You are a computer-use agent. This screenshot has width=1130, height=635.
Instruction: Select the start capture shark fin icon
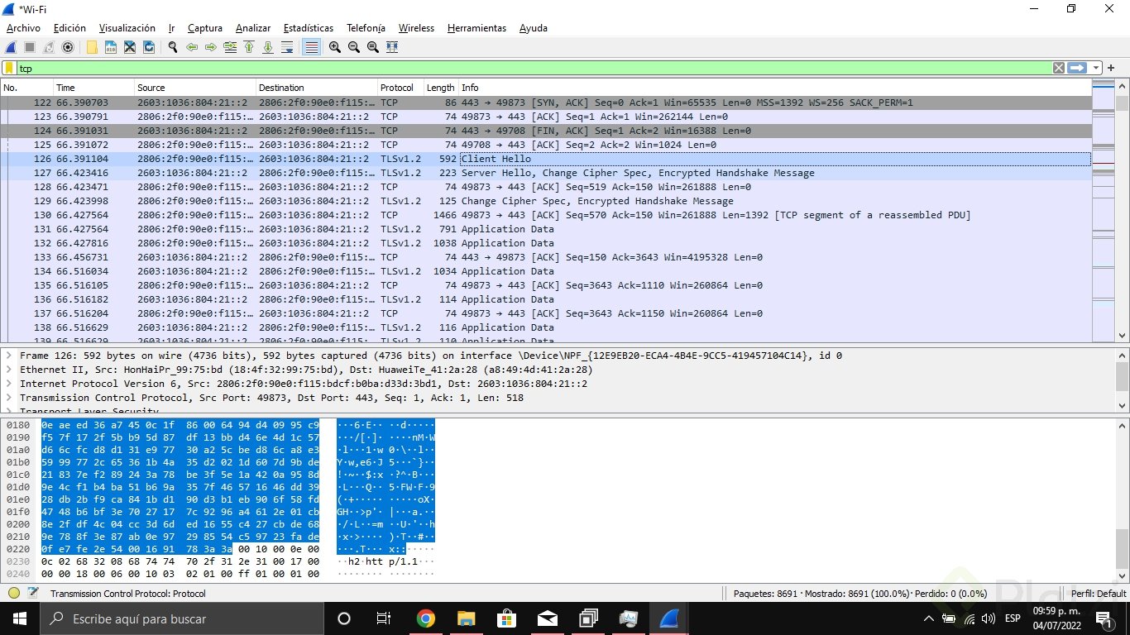point(10,47)
